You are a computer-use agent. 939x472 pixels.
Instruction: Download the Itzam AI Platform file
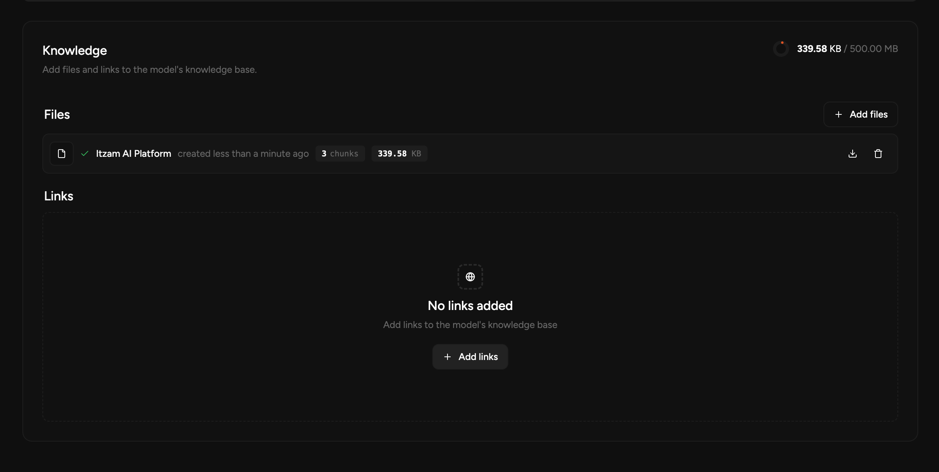click(x=852, y=154)
